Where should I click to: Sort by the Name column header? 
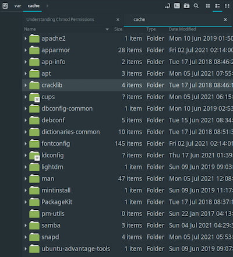(30, 29)
